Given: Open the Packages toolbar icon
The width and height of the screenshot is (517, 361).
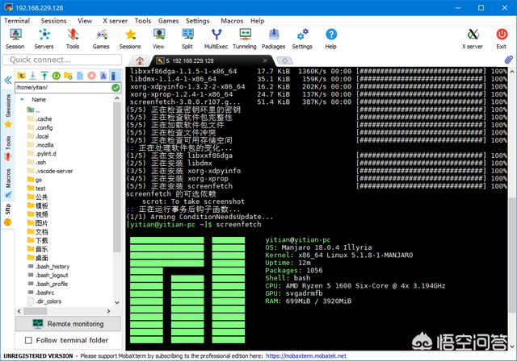Looking at the screenshot, I should 273,39.
